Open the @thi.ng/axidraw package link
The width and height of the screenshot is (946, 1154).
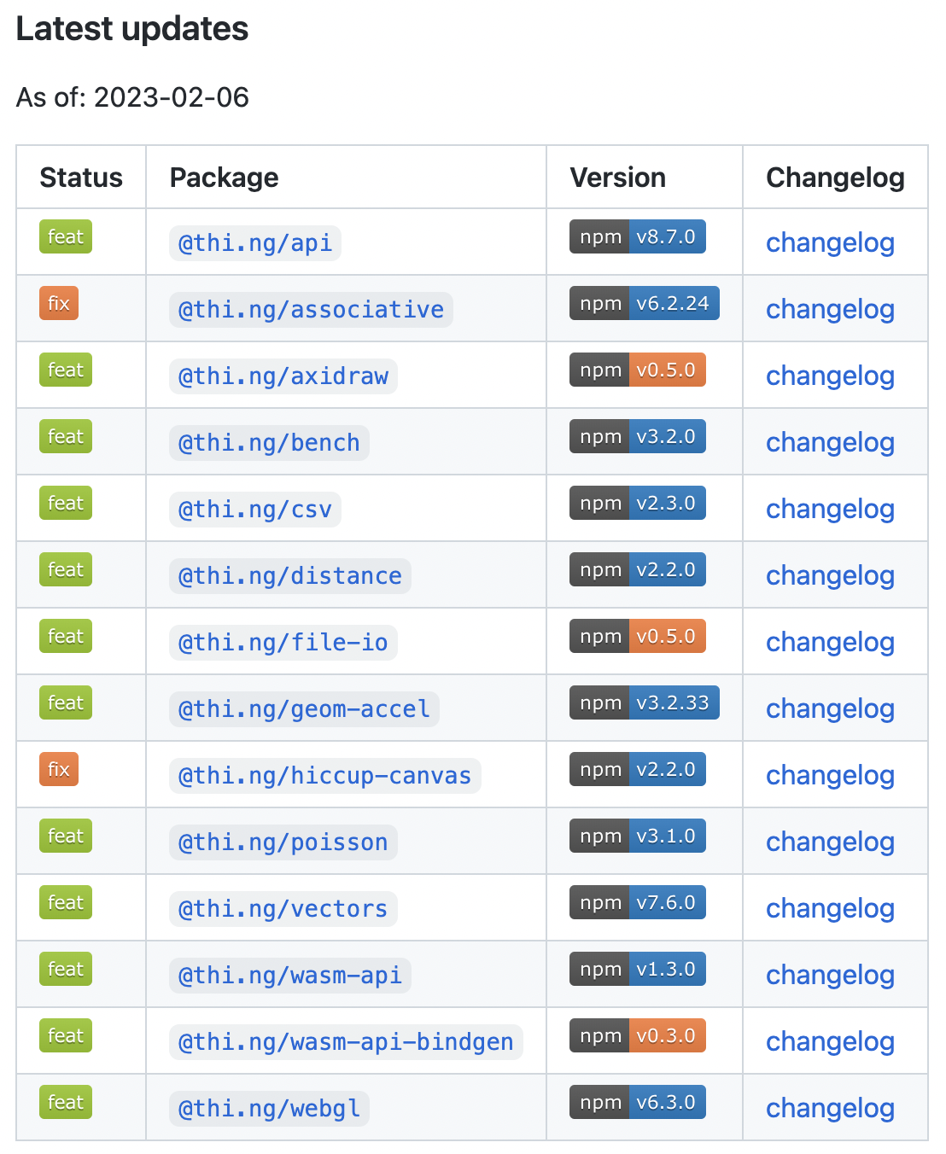coord(283,376)
